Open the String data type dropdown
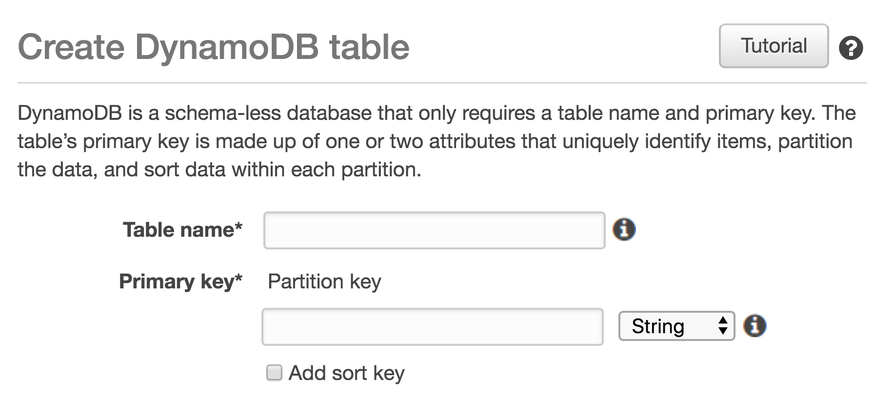874x417 pixels. tap(676, 326)
